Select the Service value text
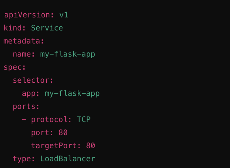 coord(47,28)
